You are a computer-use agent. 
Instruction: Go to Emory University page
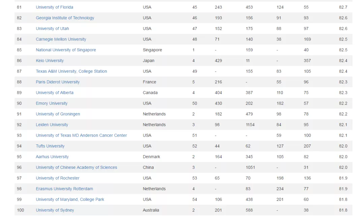coord(52,104)
